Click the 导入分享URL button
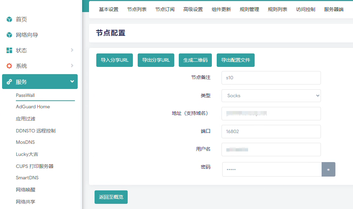 (114, 60)
